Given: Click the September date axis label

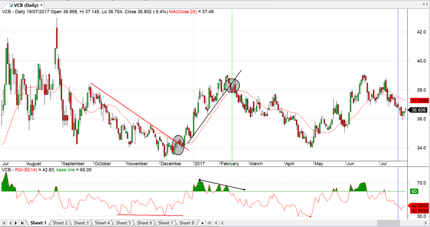Looking at the screenshot, I should pos(74,164).
